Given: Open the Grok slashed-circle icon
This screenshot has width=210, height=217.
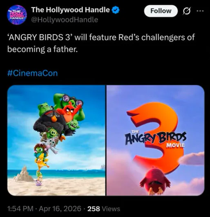Looking at the screenshot, I should pyautogui.click(x=187, y=11).
